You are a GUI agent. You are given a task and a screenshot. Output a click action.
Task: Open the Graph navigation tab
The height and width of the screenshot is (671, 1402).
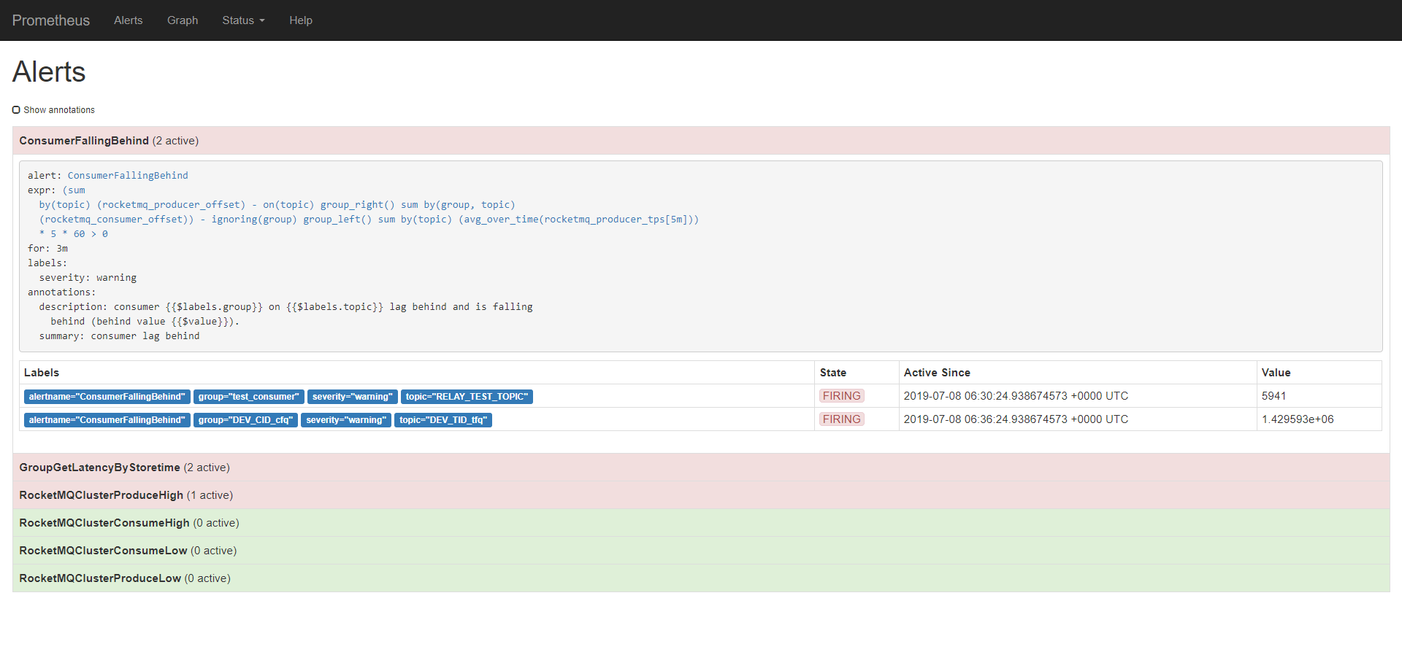(x=183, y=20)
